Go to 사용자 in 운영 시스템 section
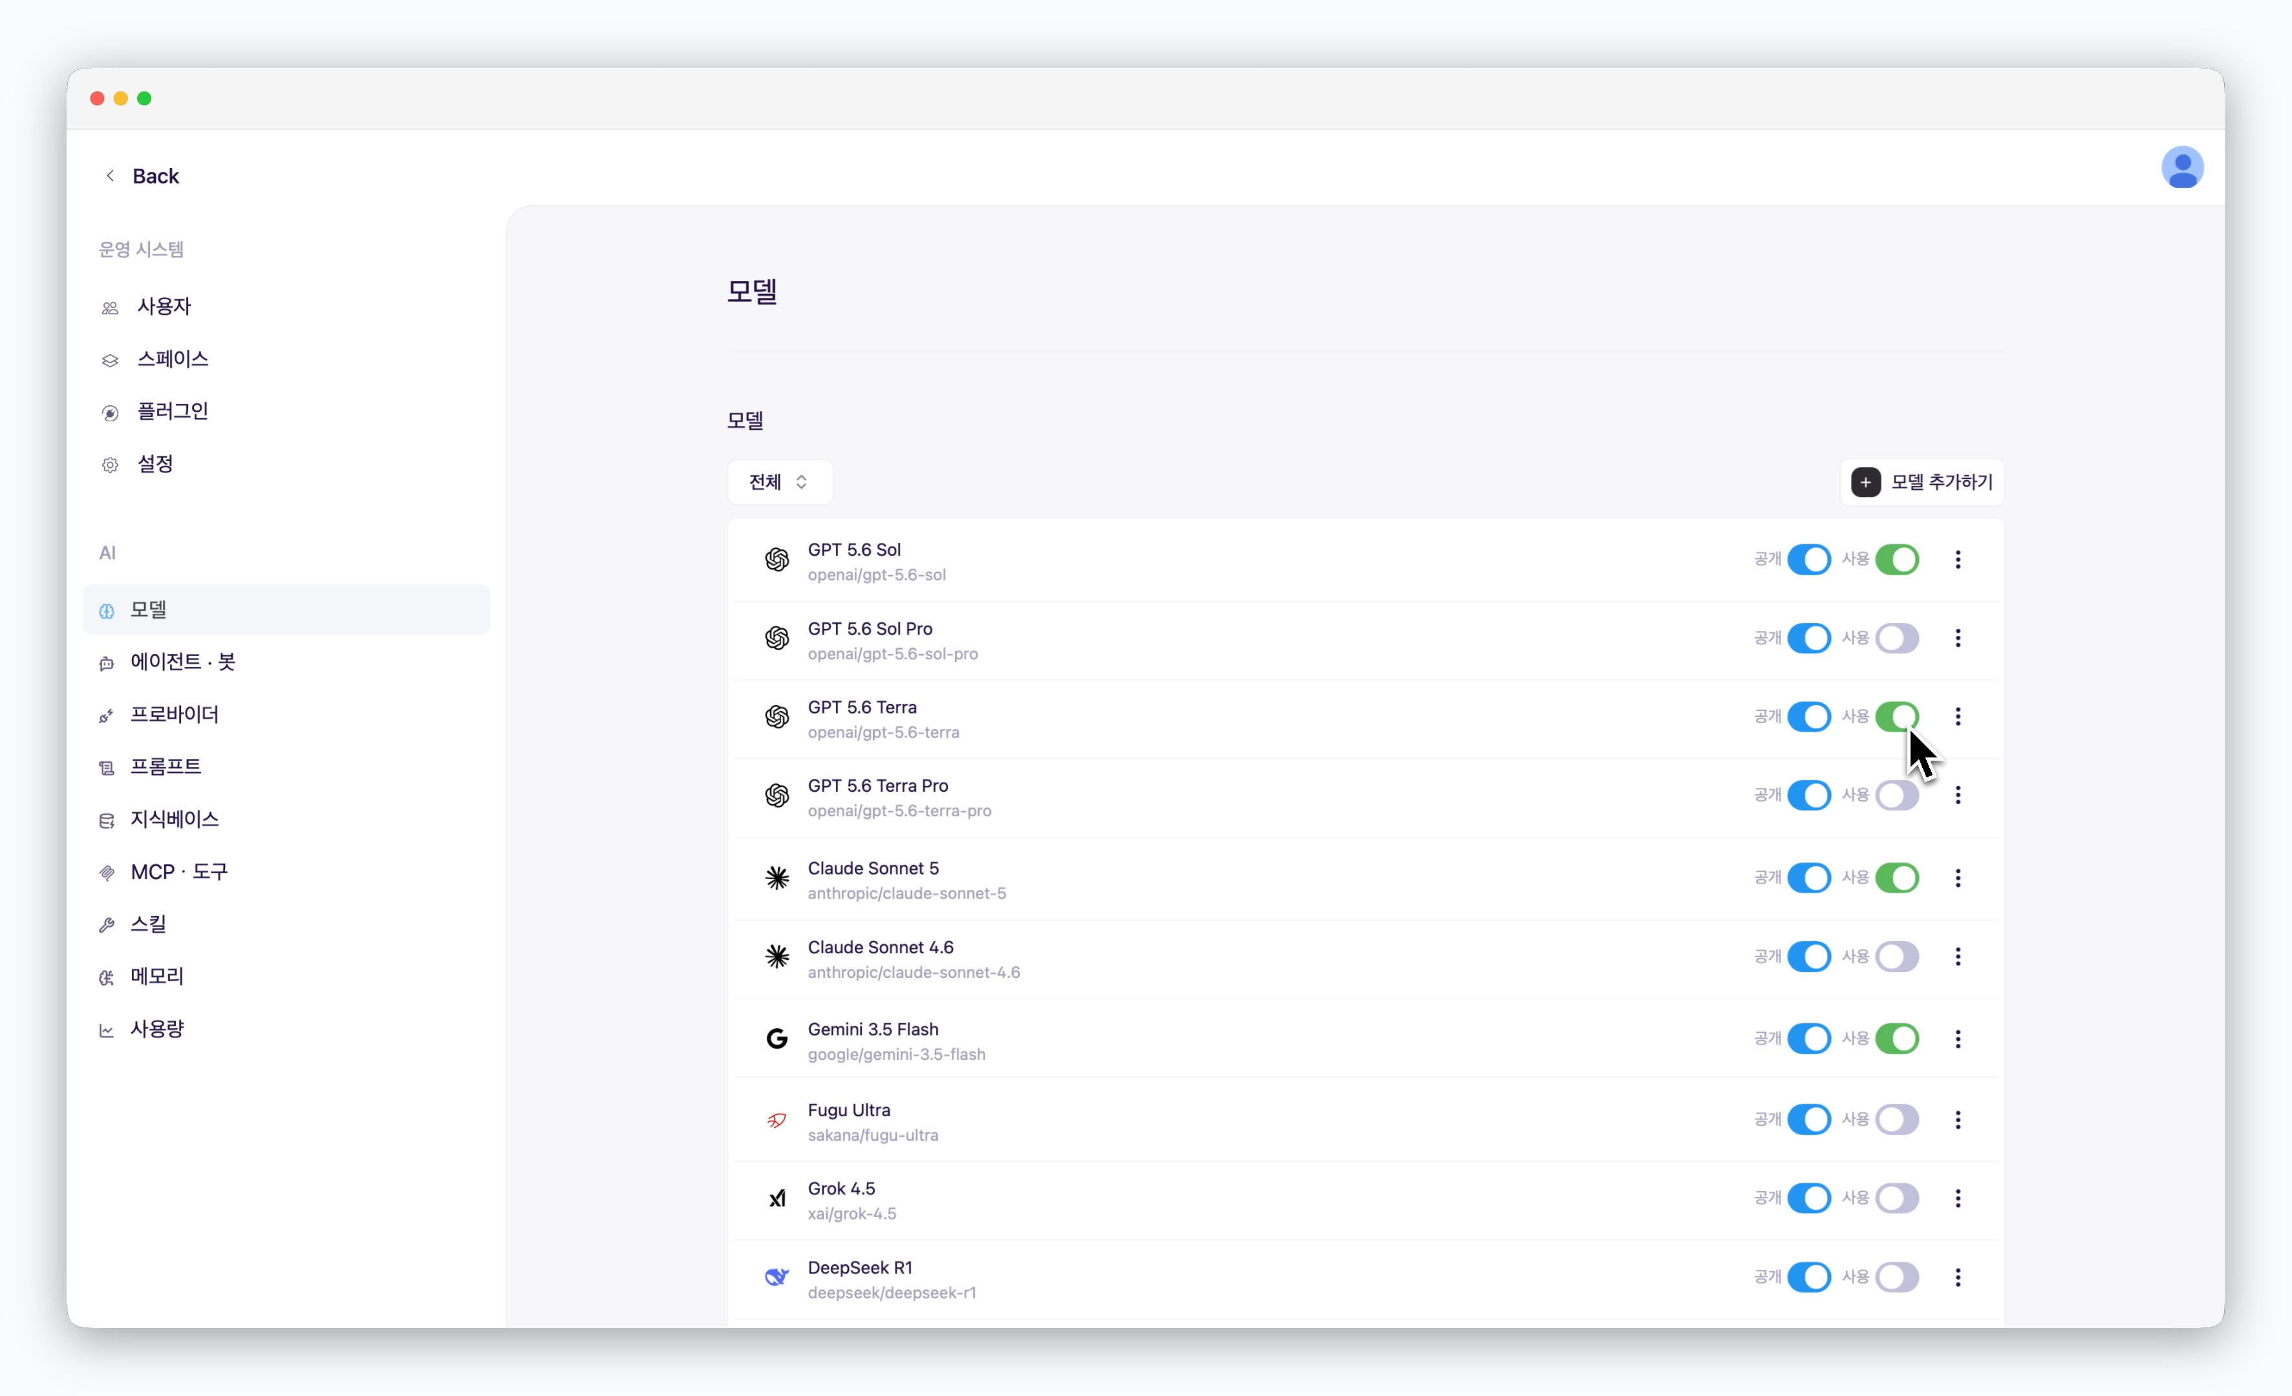Viewport: 2292px width, 1396px height. 286,307
